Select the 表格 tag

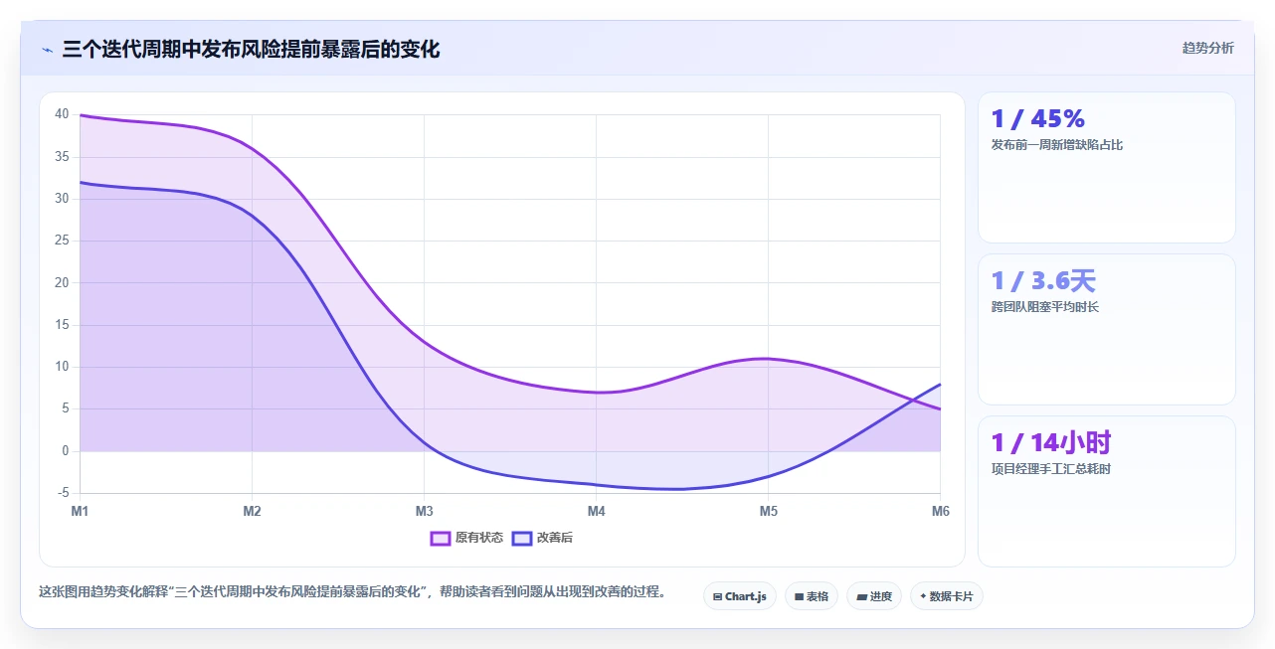pyautogui.click(x=812, y=596)
